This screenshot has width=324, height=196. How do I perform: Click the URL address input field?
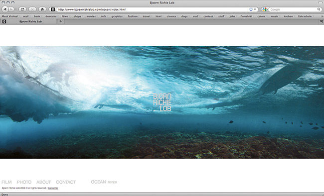pyautogui.click(x=153, y=9)
